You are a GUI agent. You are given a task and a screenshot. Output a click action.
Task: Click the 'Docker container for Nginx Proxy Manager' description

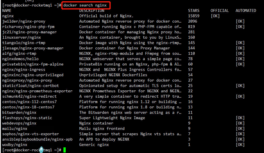coord(124,48)
